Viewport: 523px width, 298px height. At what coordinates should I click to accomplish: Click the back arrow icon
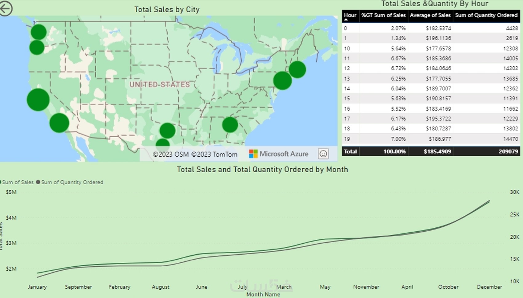tap(6, 8)
